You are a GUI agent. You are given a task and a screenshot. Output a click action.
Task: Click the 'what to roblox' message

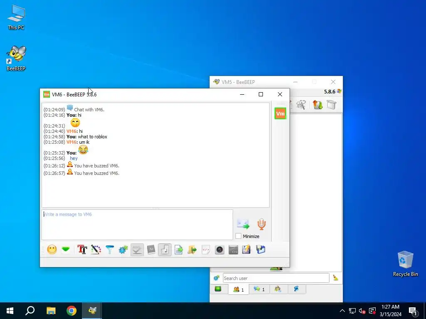coord(92,137)
